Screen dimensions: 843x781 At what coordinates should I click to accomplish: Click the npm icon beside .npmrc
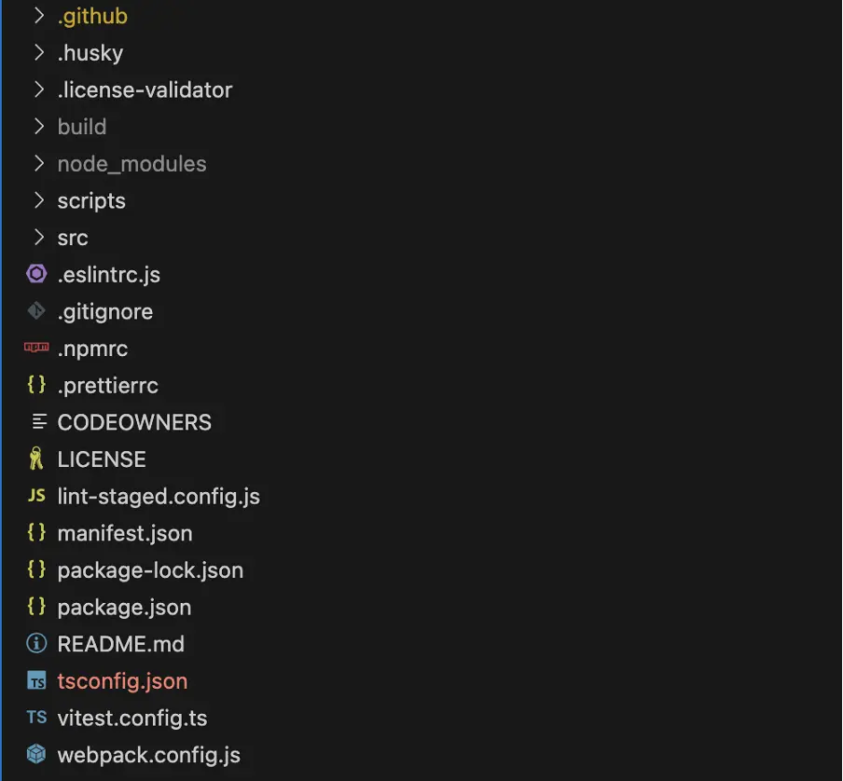(x=36, y=348)
